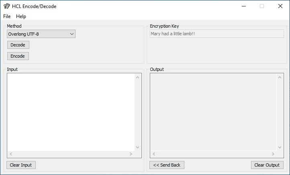Screen dimensions: 290x175
Task: Click the Clear Input button
Action: (21, 165)
